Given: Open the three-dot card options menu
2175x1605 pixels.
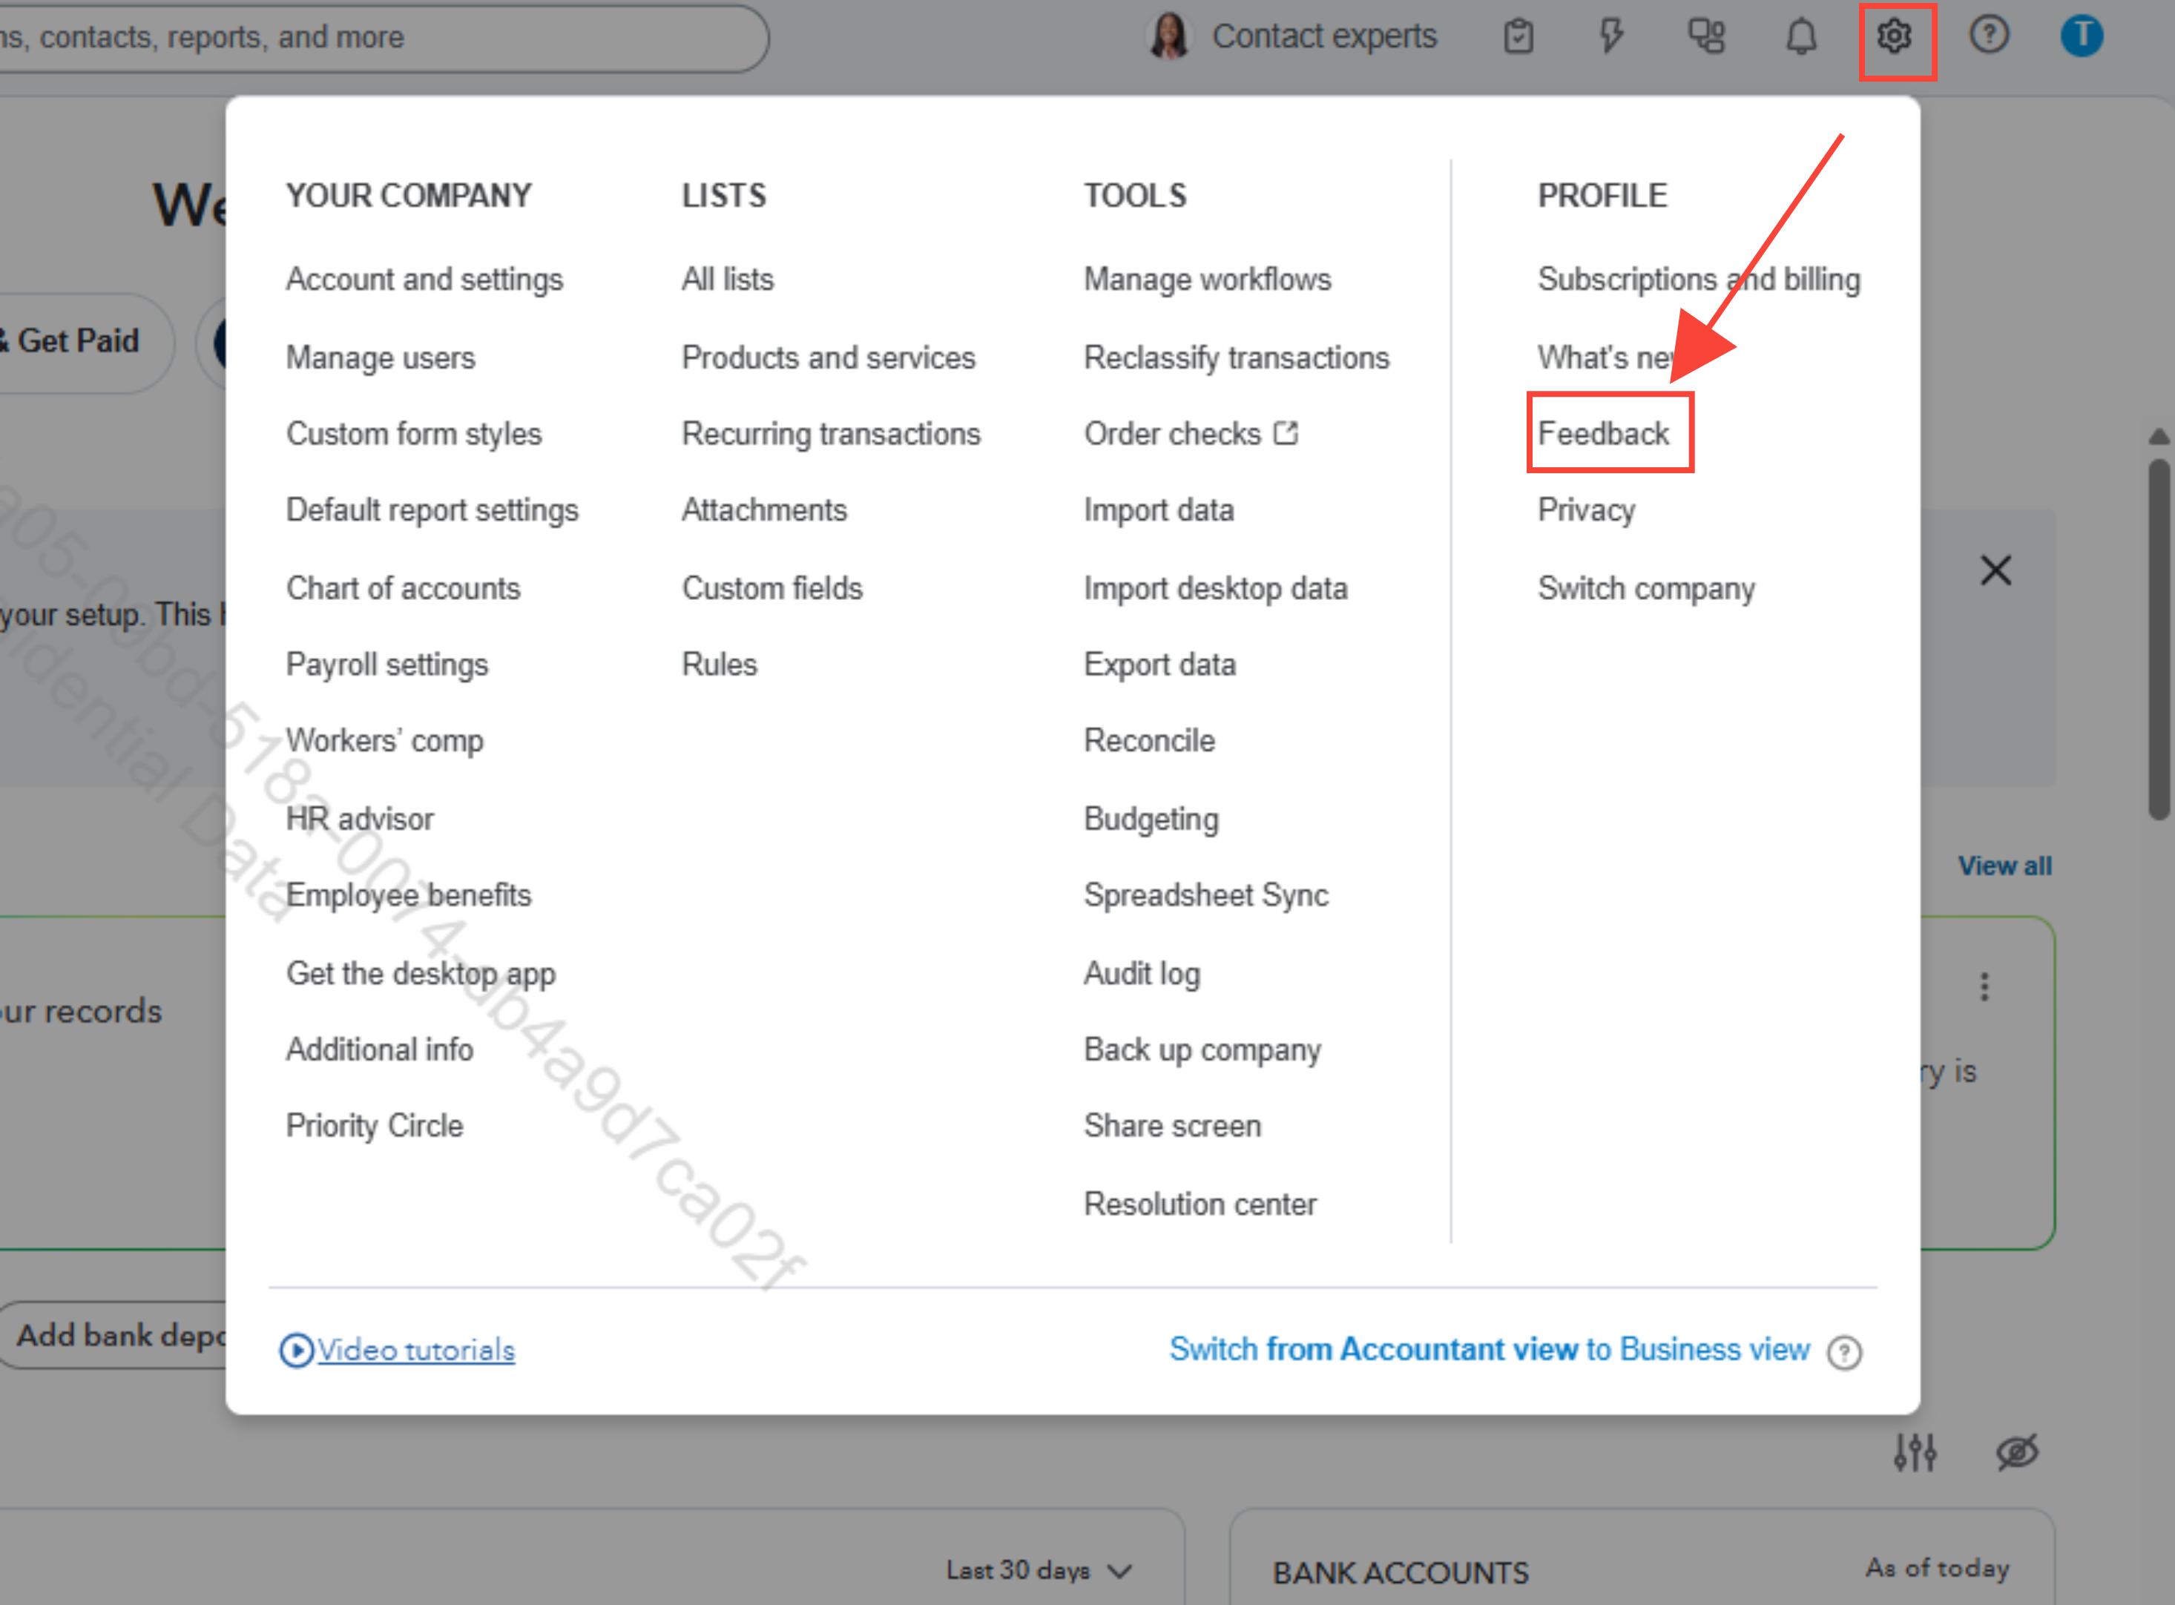Looking at the screenshot, I should click(x=1984, y=987).
